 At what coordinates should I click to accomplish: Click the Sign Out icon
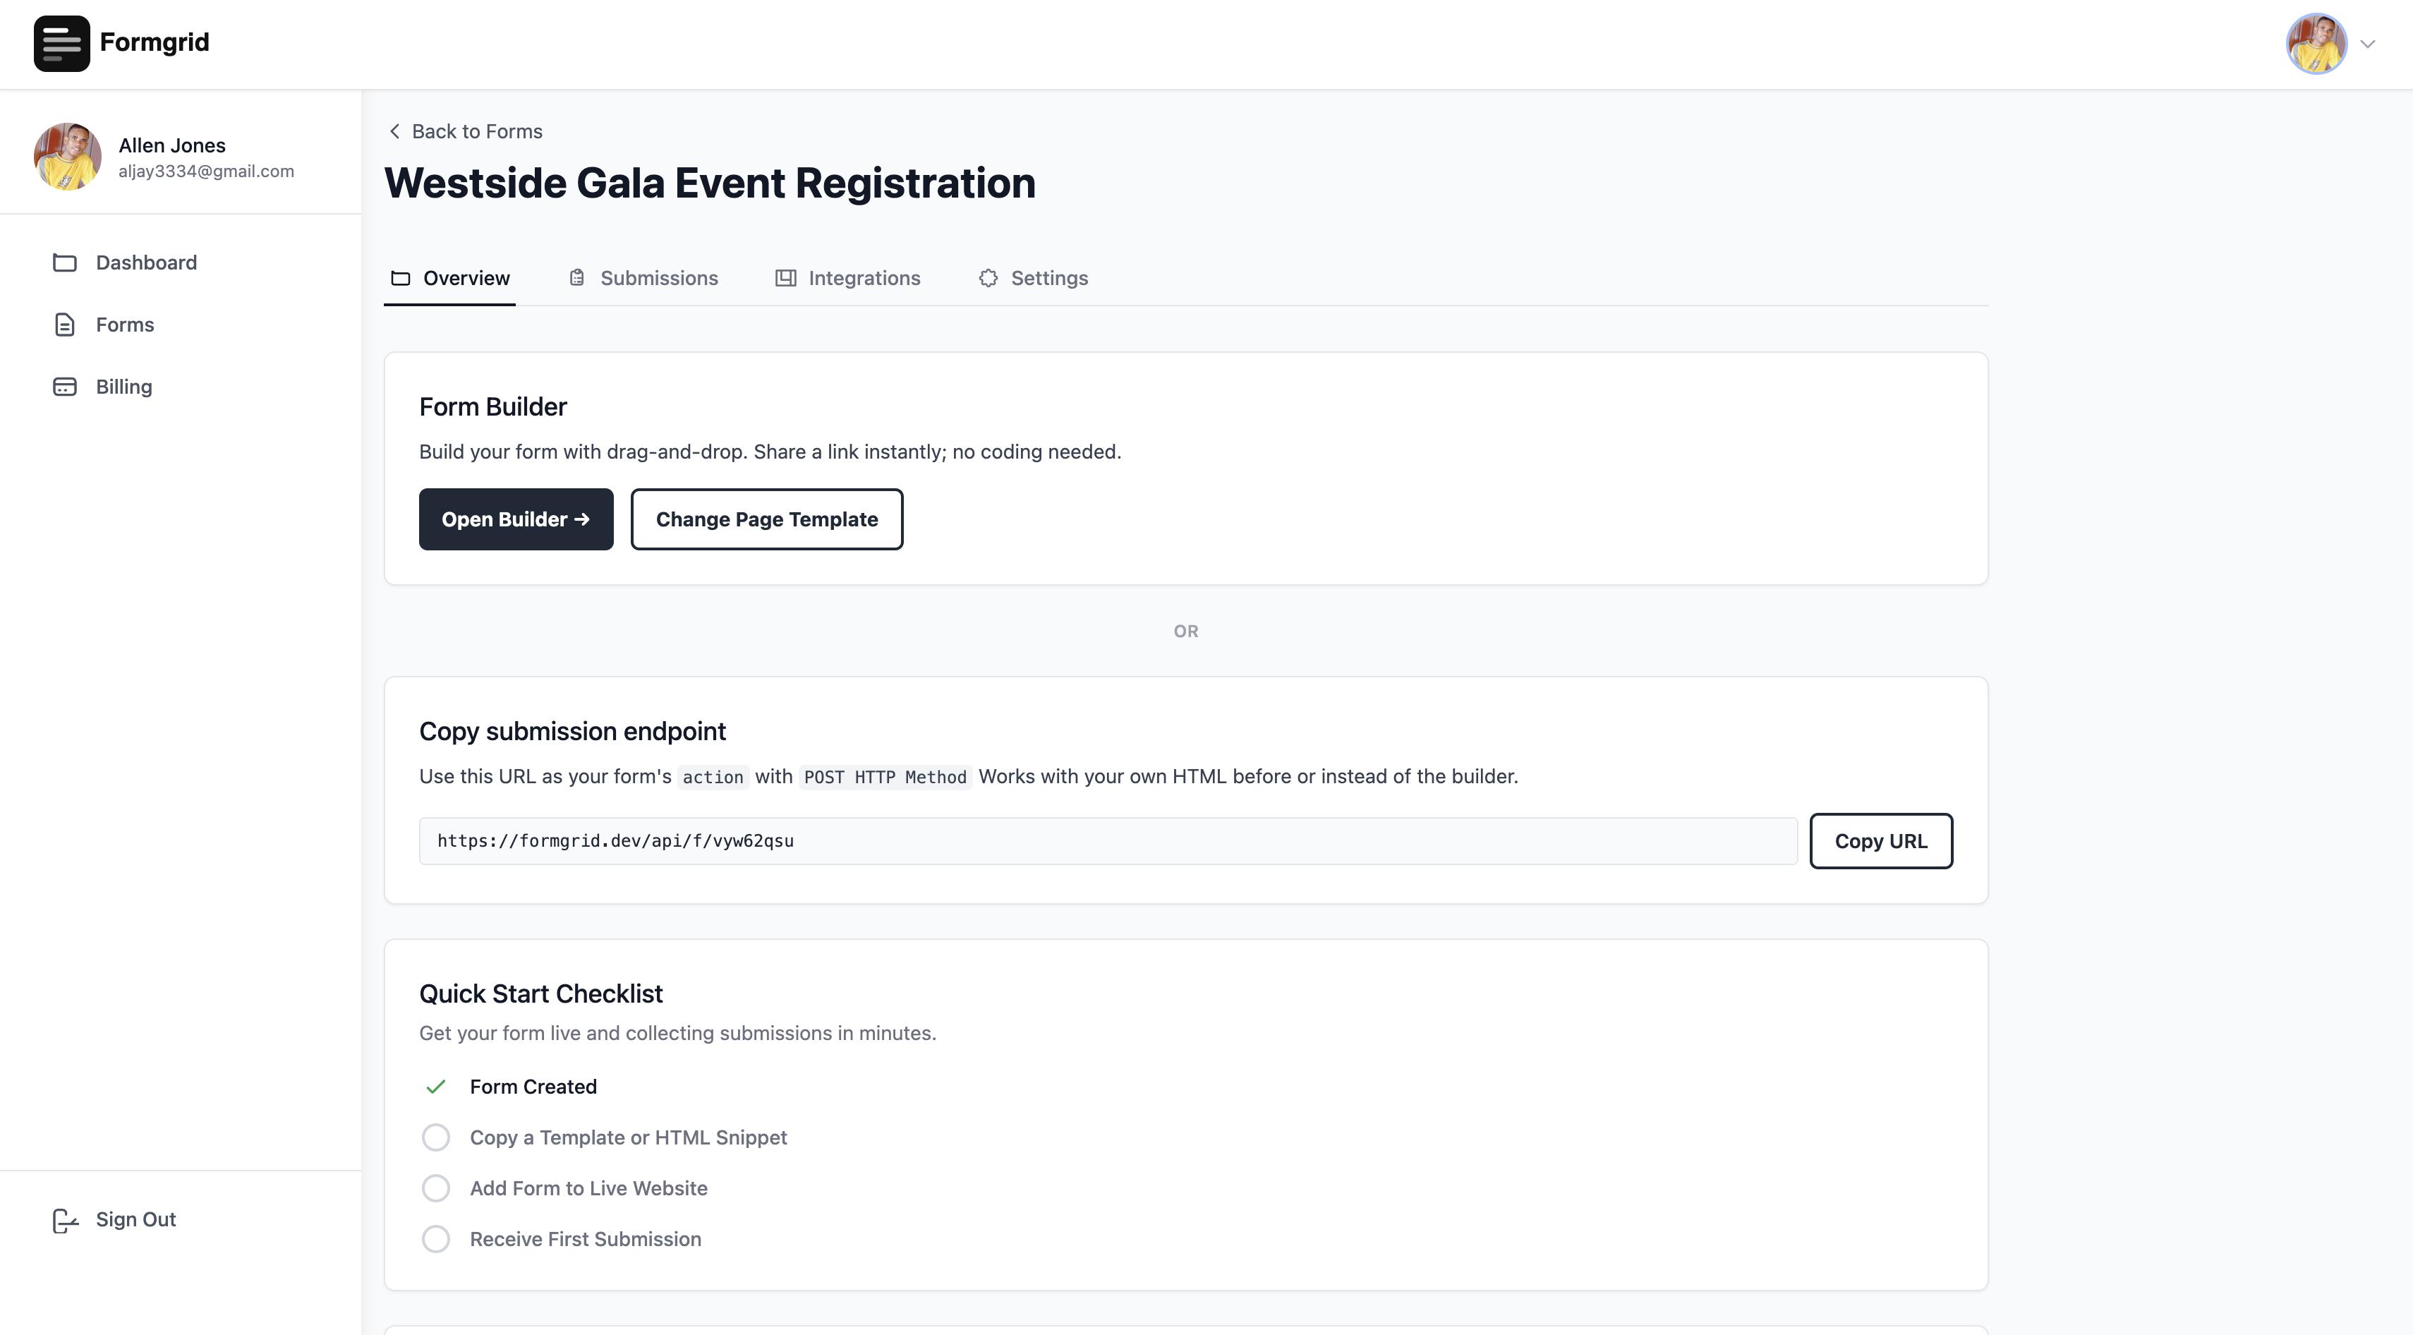65,1220
